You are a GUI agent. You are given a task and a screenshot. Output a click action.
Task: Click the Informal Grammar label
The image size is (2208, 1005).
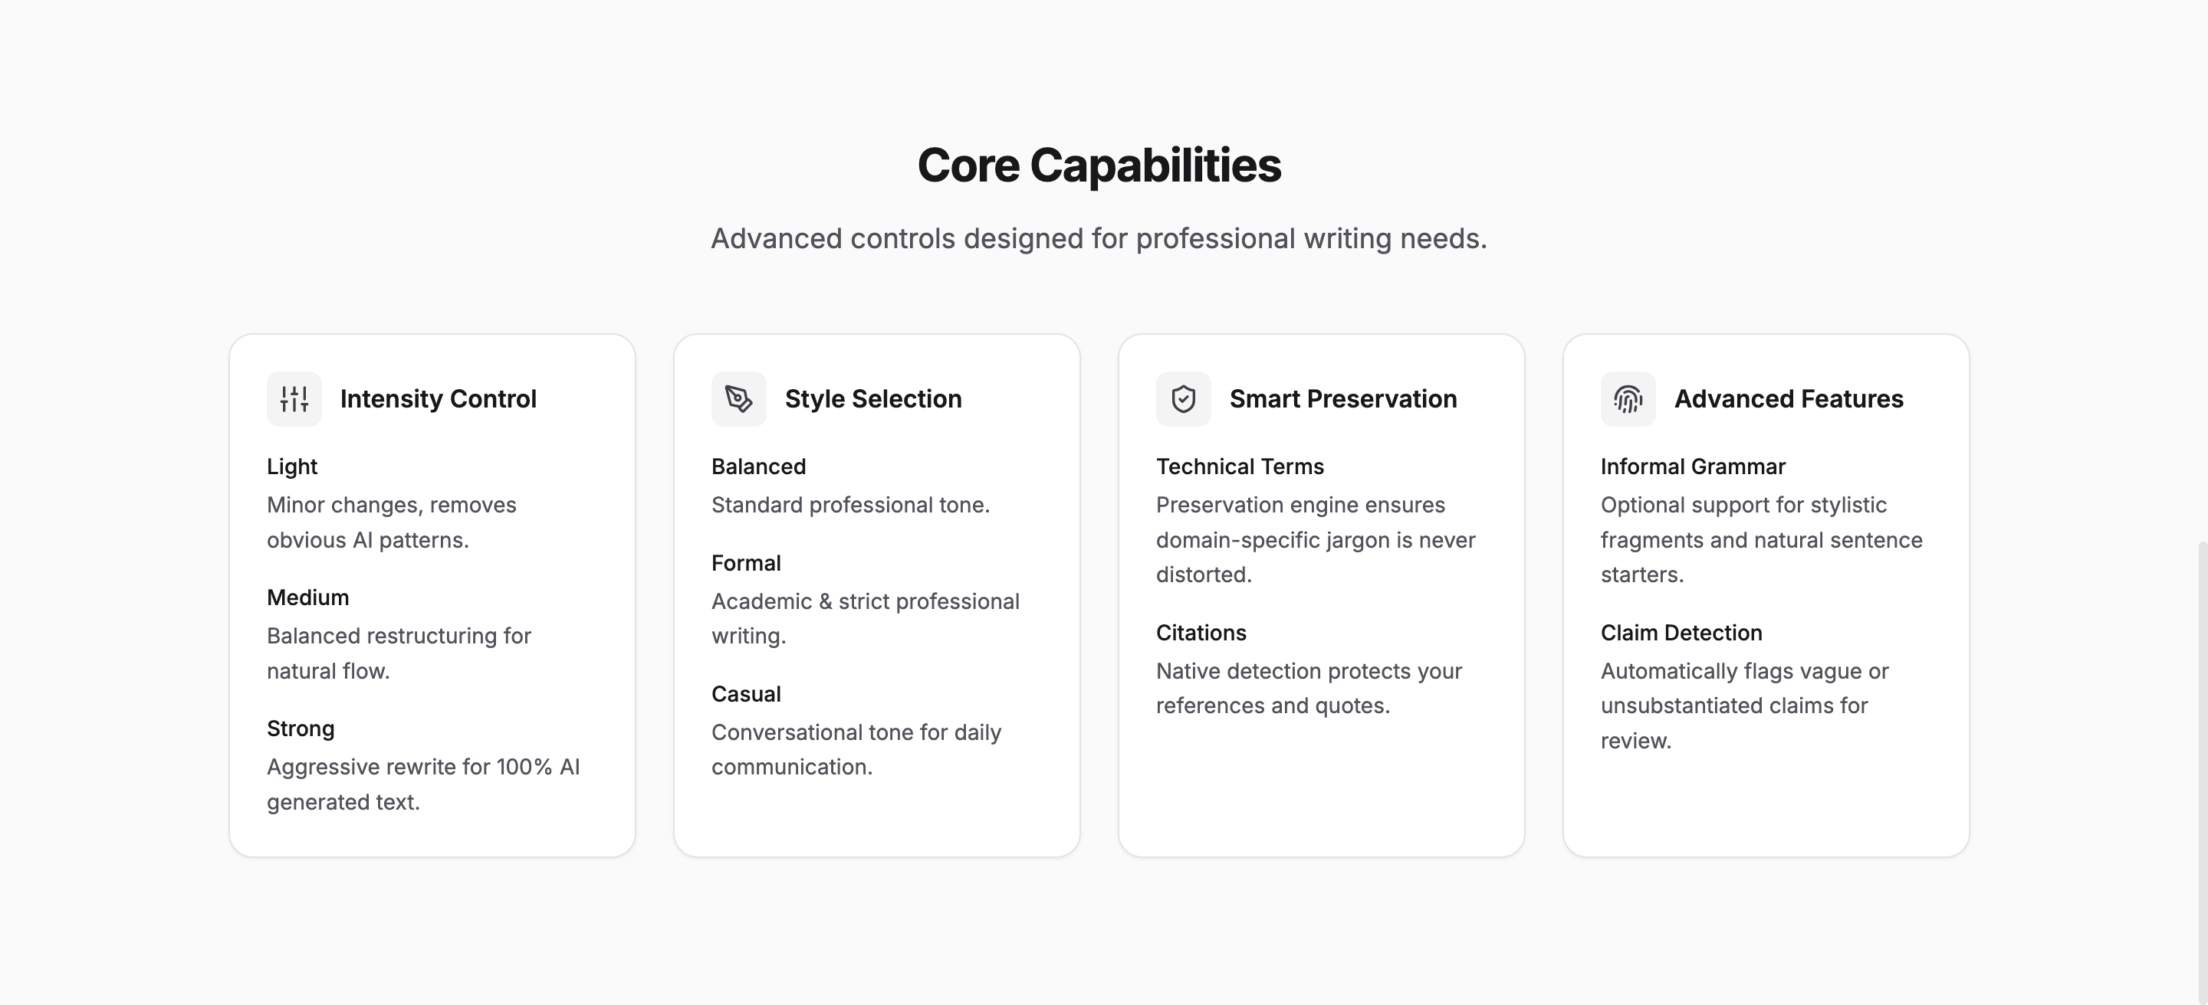tap(1693, 466)
